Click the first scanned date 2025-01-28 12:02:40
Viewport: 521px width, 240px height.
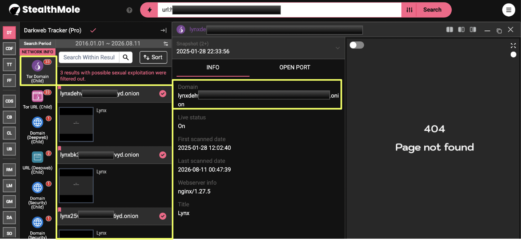click(x=204, y=148)
